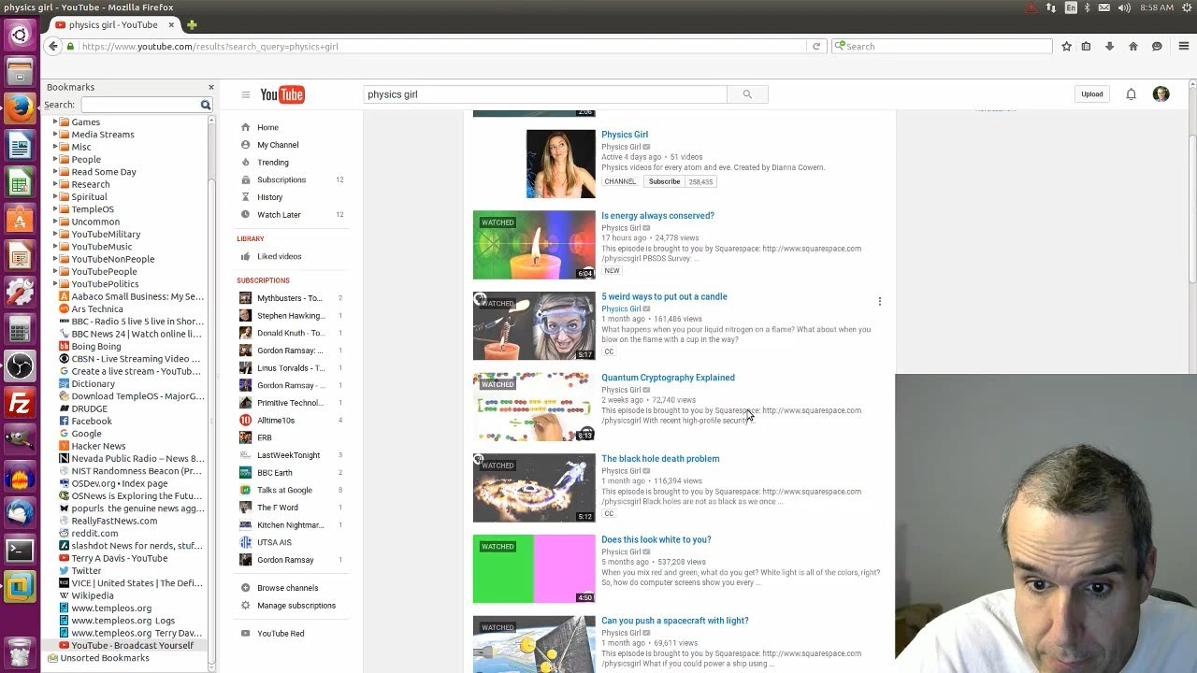1197x673 pixels.
Task: Click the YouTube search magnifier button
Action: (x=747, y=94)
